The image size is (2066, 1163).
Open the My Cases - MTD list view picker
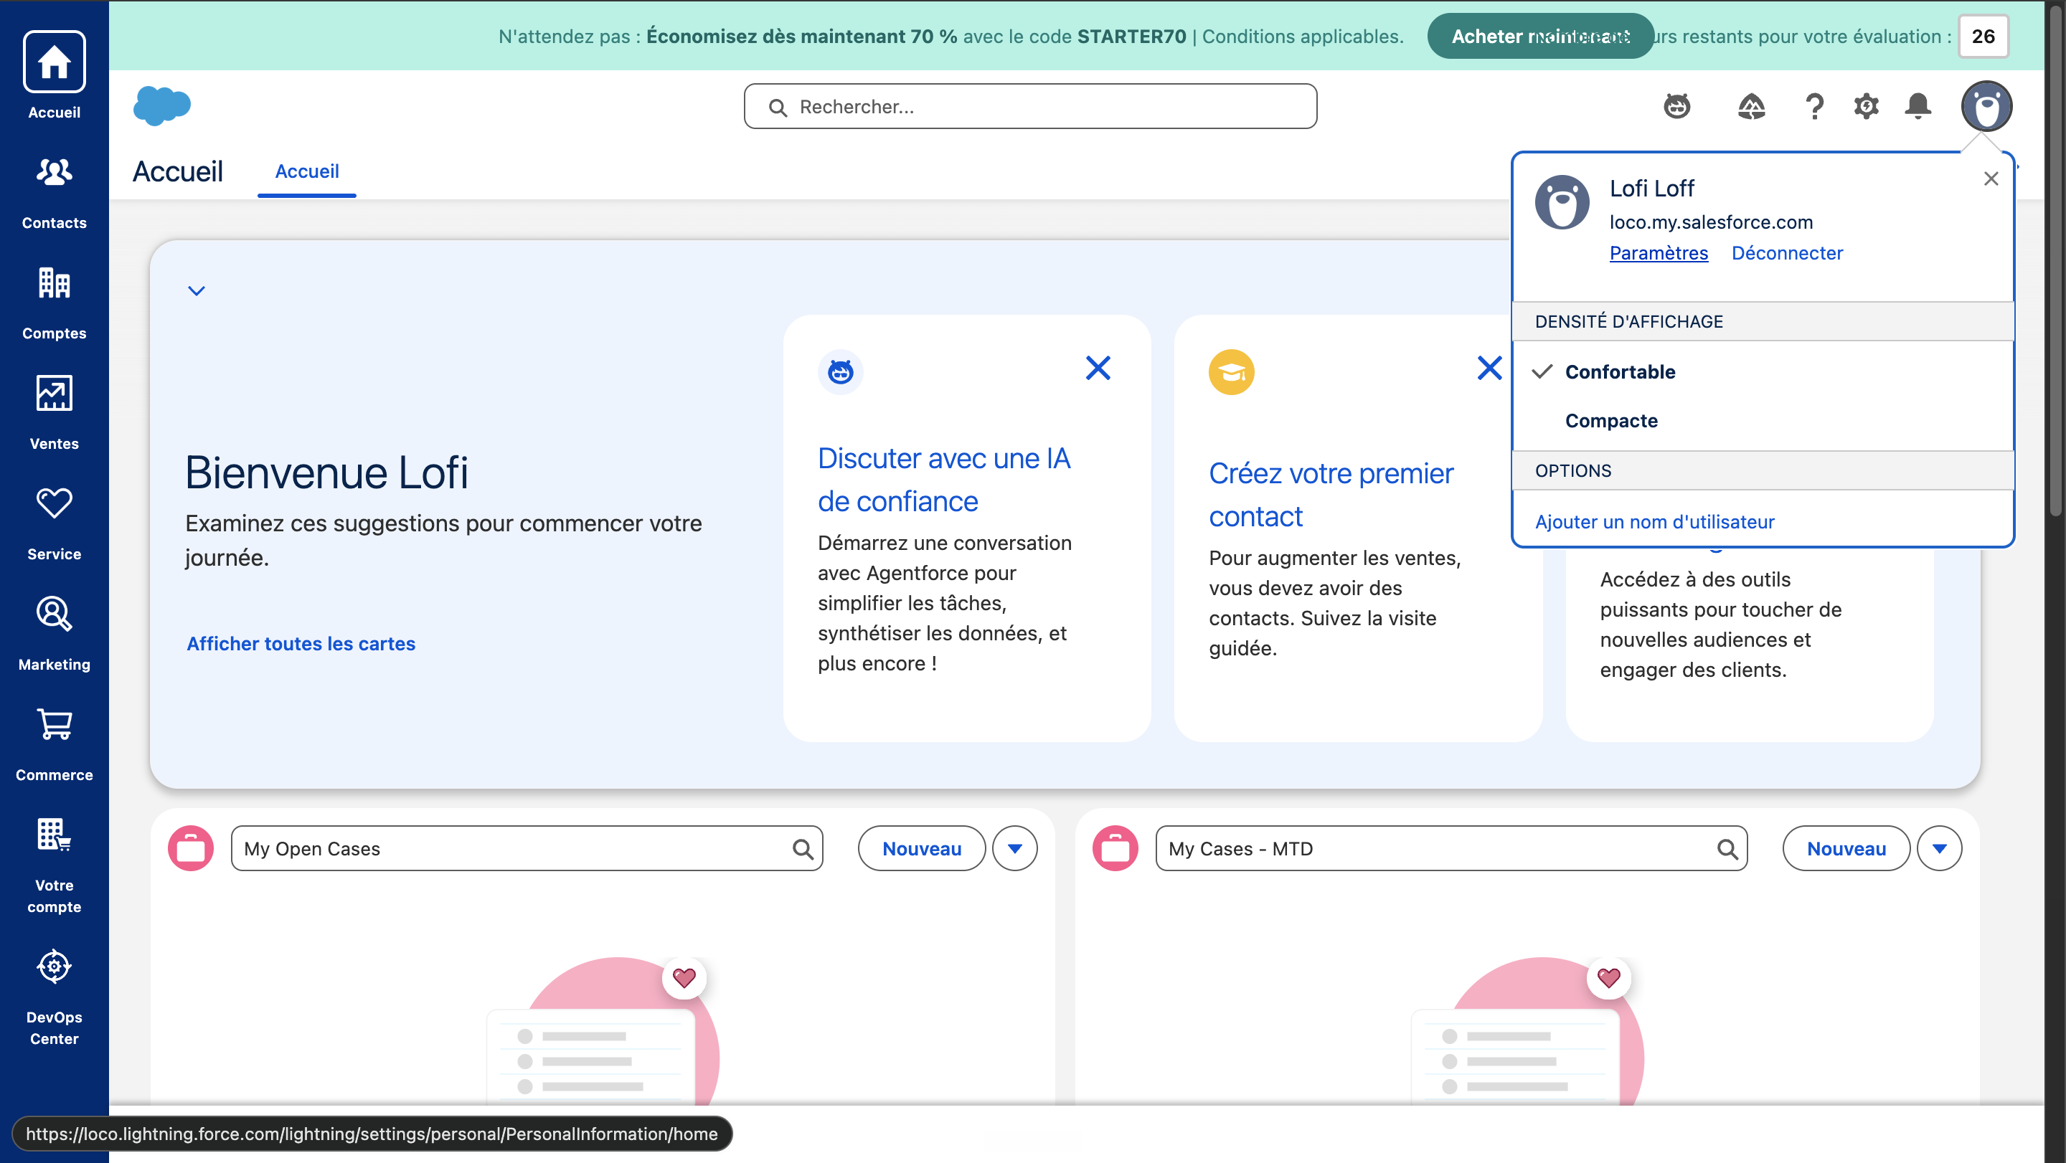(1451, 848)
